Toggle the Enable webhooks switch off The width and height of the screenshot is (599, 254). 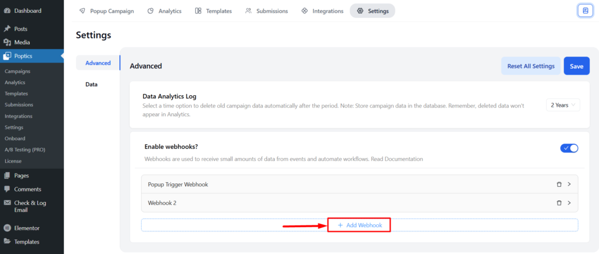(569, 148)
